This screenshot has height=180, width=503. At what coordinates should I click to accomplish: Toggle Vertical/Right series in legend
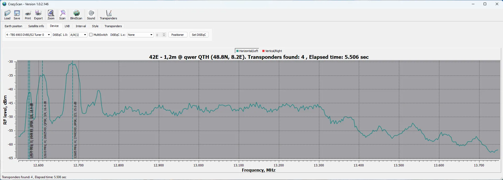click(272, 51)
